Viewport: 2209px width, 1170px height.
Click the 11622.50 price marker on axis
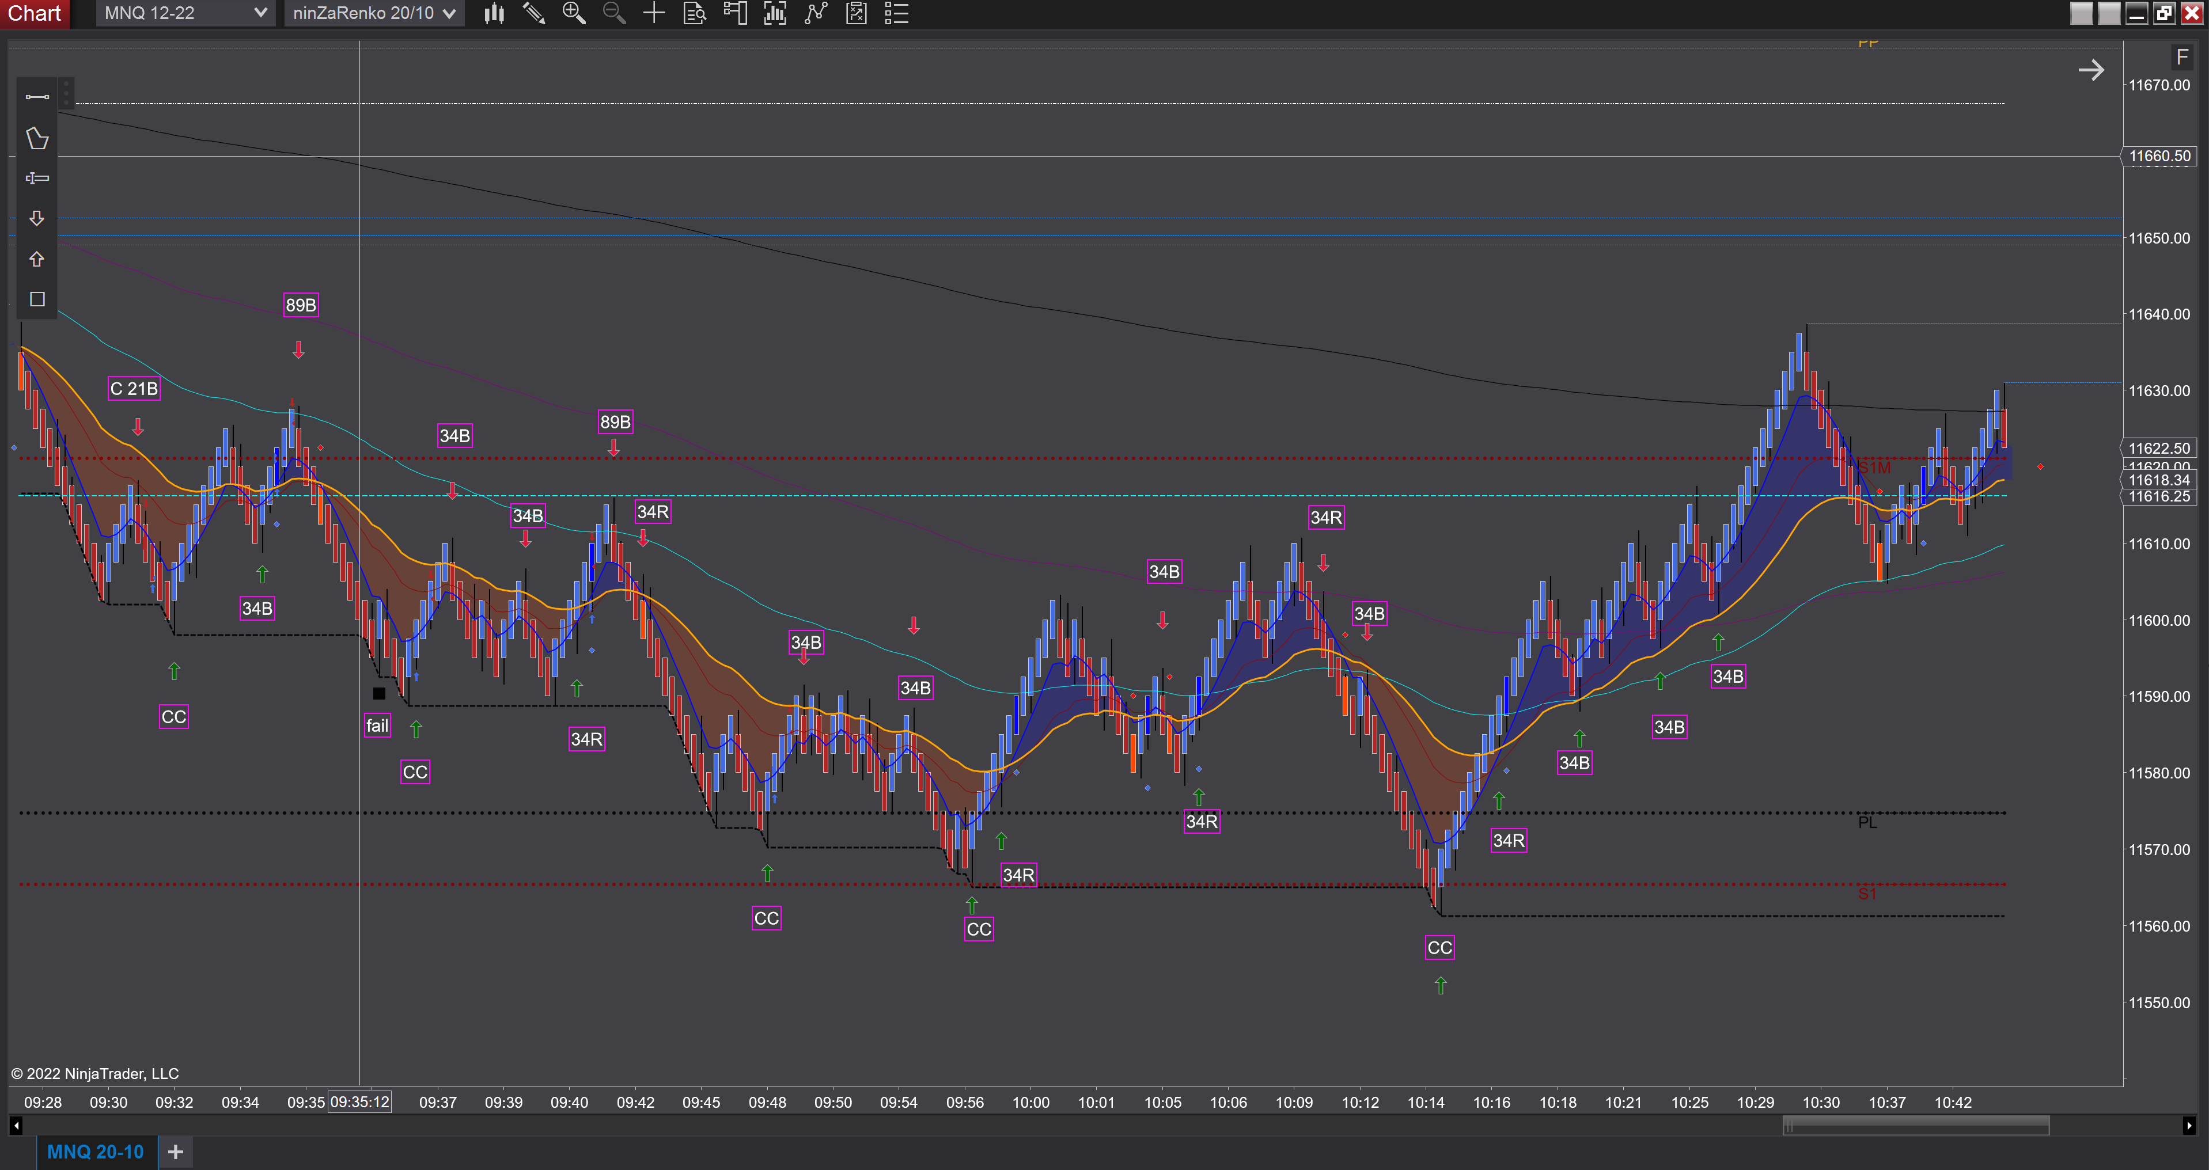click(x=2159, y=449)
